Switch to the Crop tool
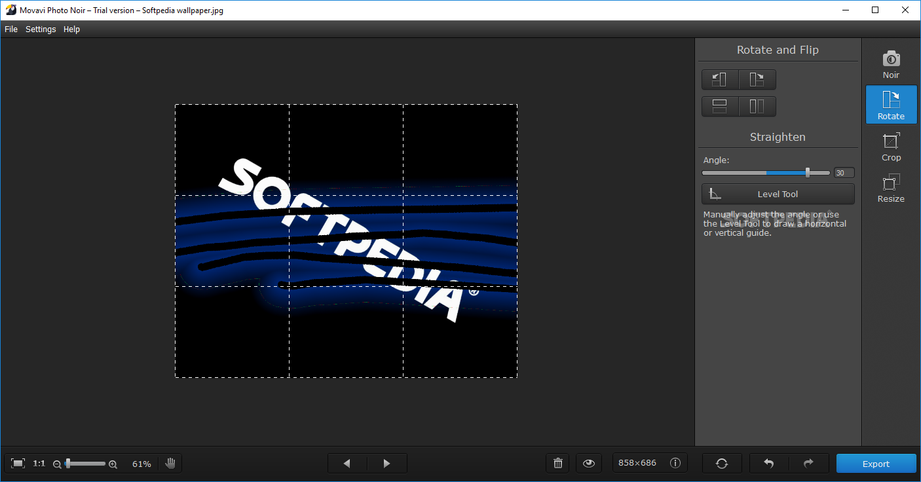The width and height of the screenshot is (921, 482). pyautogui.click(x=891, y=147)
